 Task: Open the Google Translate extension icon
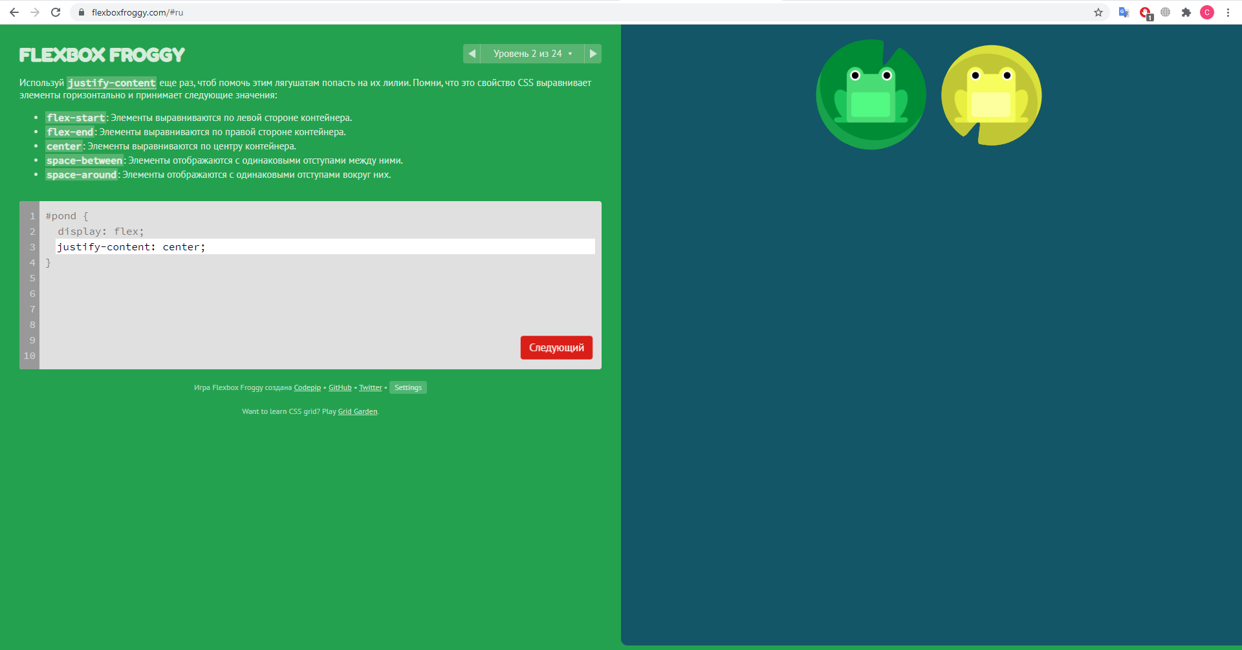[x=1124, y=12]
